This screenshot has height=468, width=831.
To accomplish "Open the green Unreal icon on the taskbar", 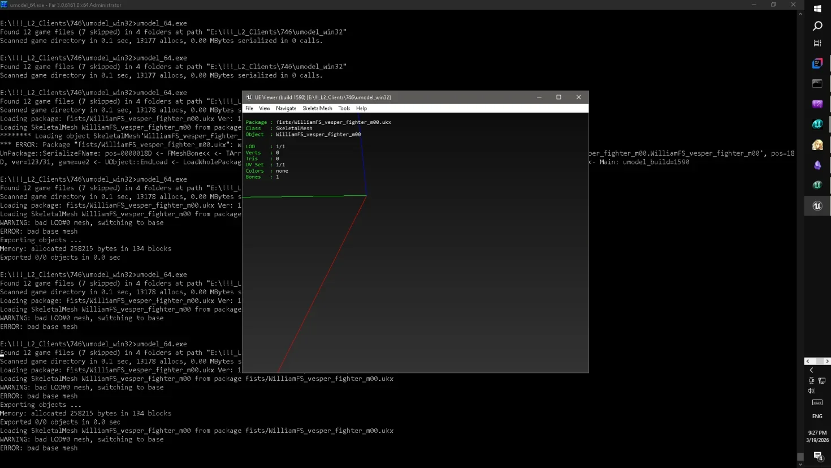I will 817,185.
